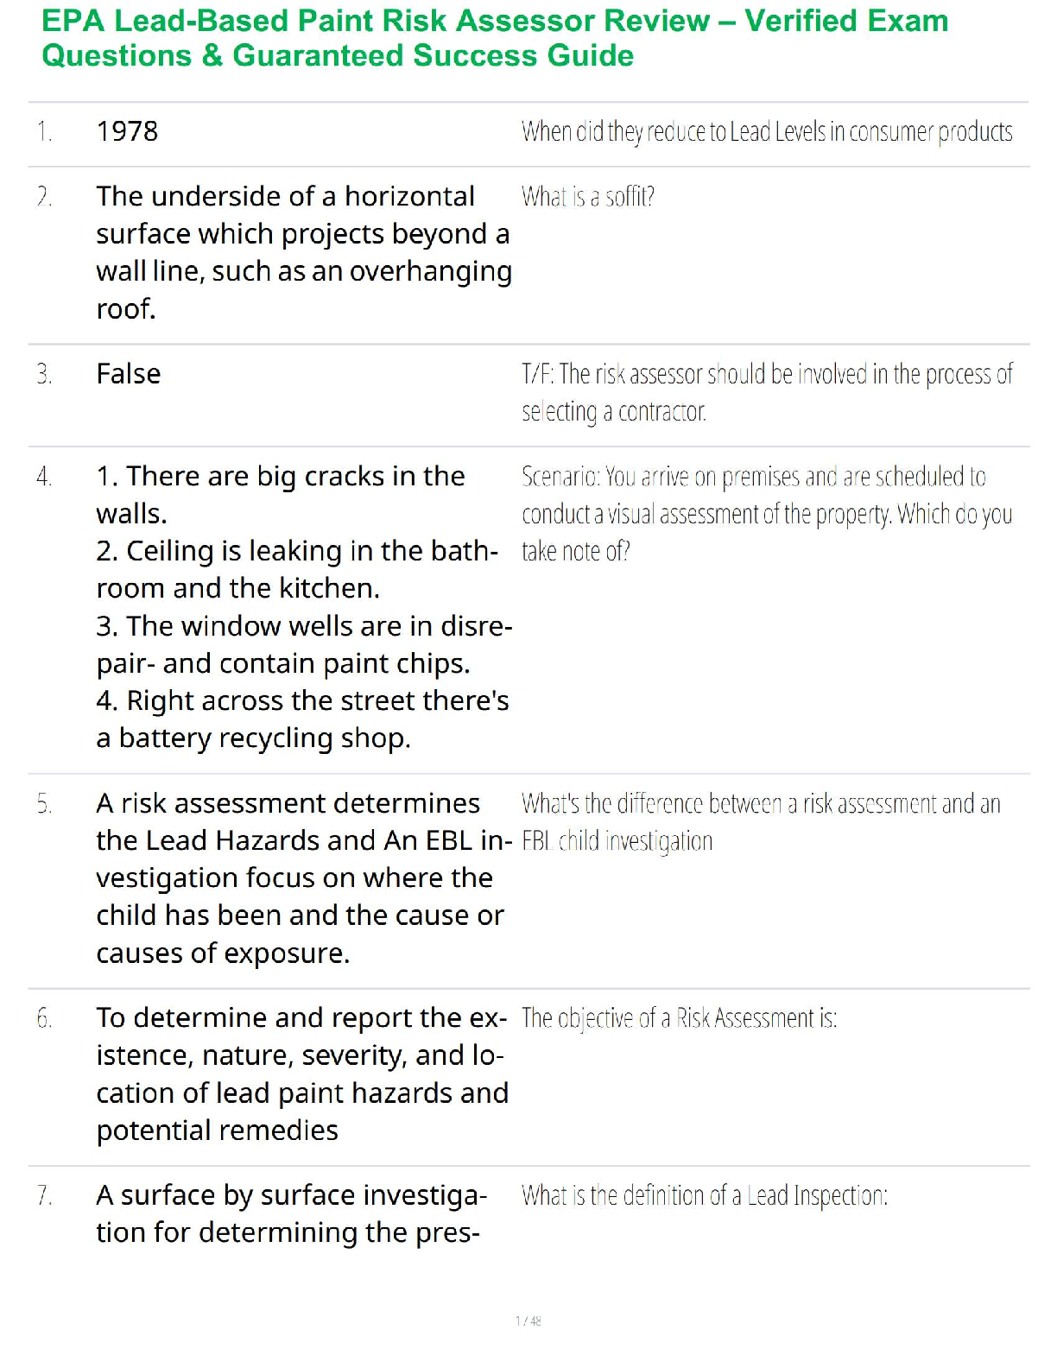
Task: Click "The objective of a Risk Assessment is:"
Action: click(679, 1018)
